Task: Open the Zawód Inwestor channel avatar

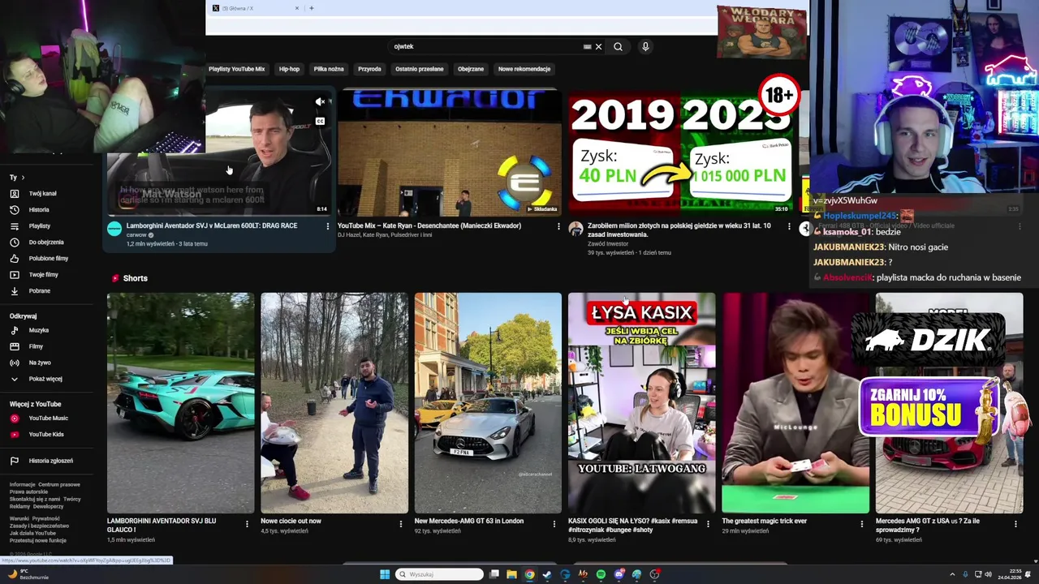Action: pyautogui.click(x=576, y=230)
